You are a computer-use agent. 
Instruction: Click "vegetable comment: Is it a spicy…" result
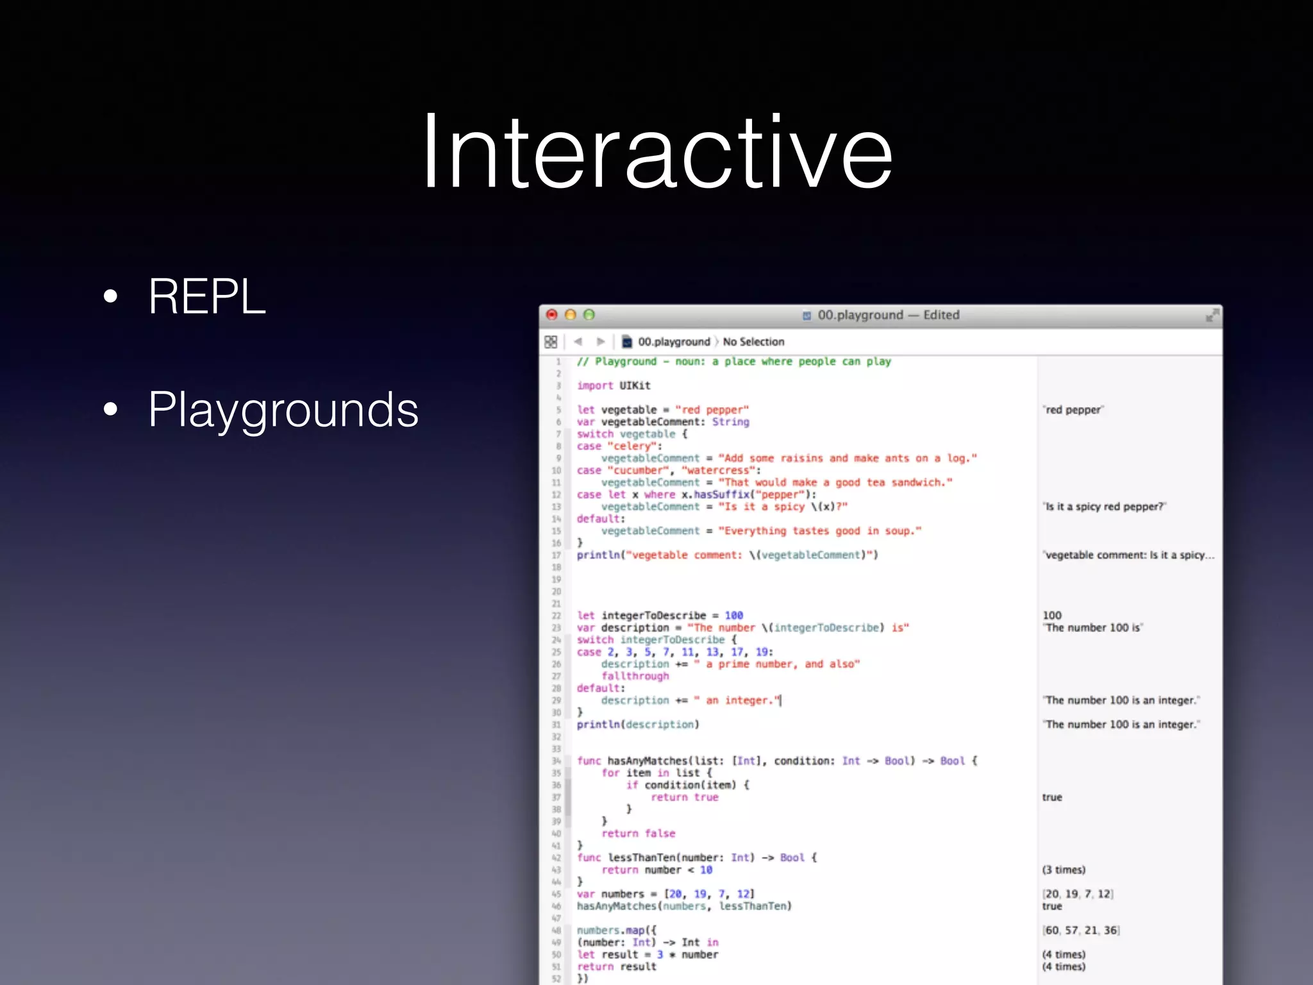point(1129,555)
